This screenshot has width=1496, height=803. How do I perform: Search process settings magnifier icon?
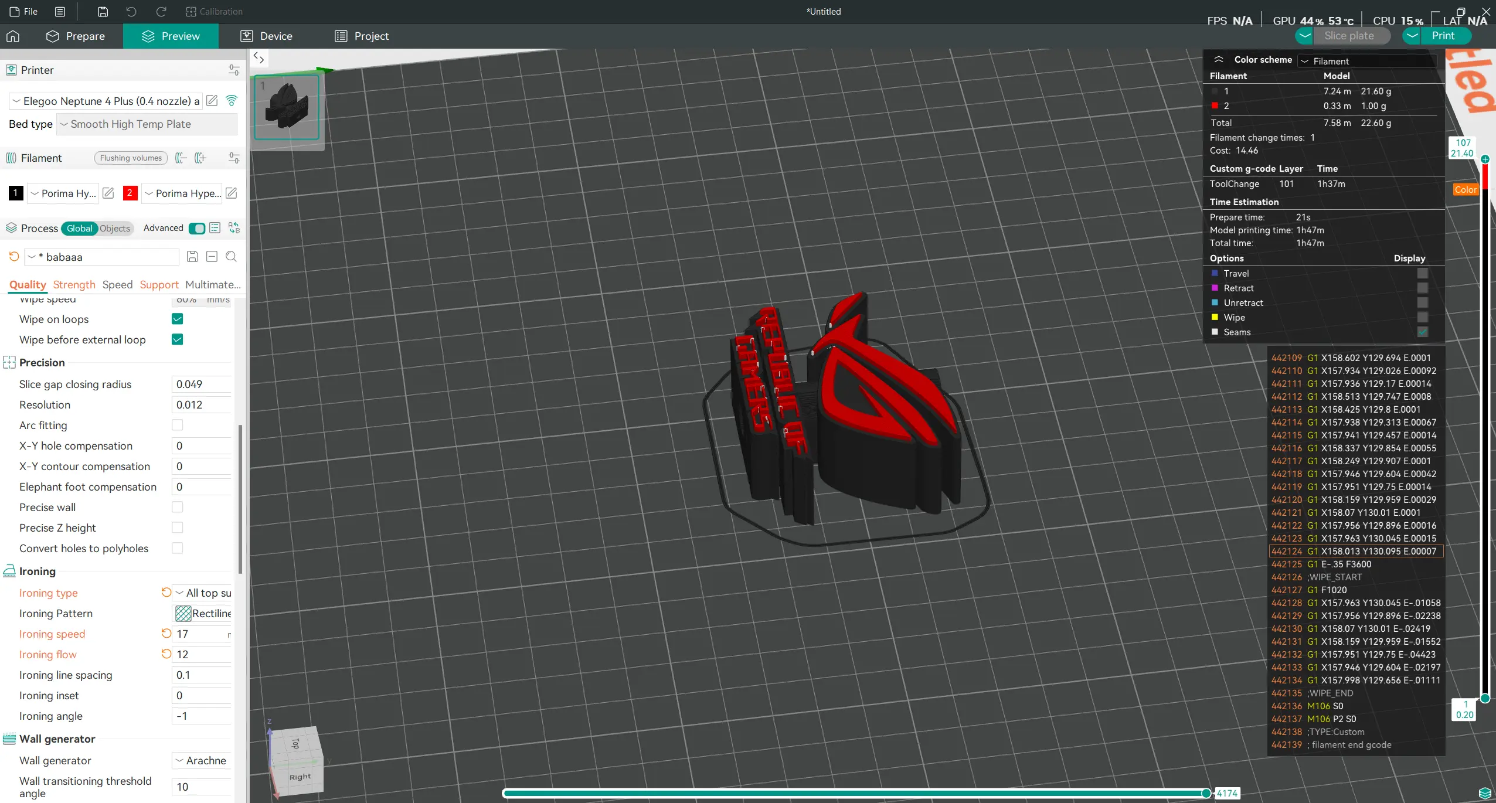pyautogui.click(x=232, y=257)
